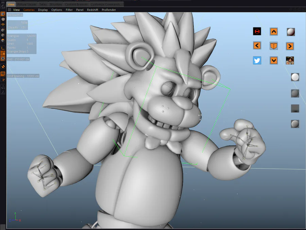Toggle the Tweak mode orange icon

click(3, 53)
